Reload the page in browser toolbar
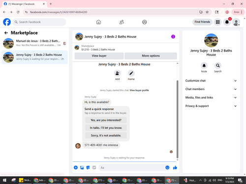The image size is (246, 184). coord(18,12)
